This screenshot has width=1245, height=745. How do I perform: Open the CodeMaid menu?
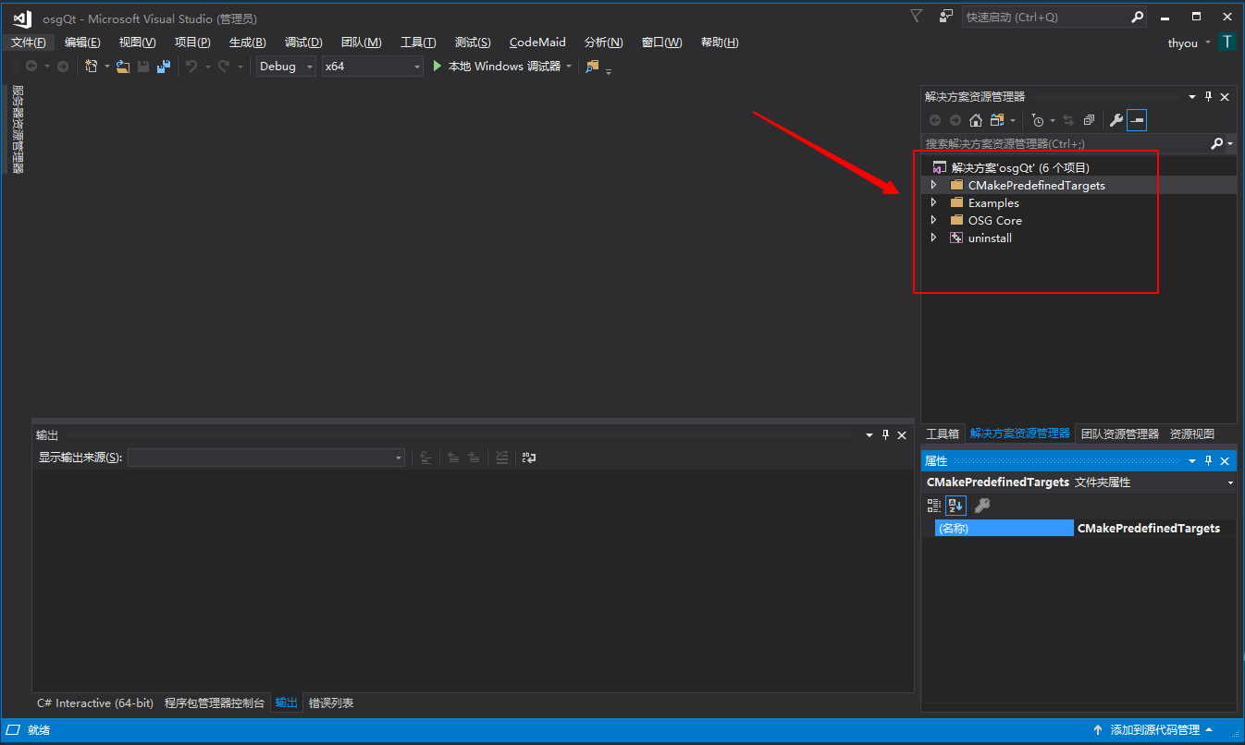coord(537,43)
